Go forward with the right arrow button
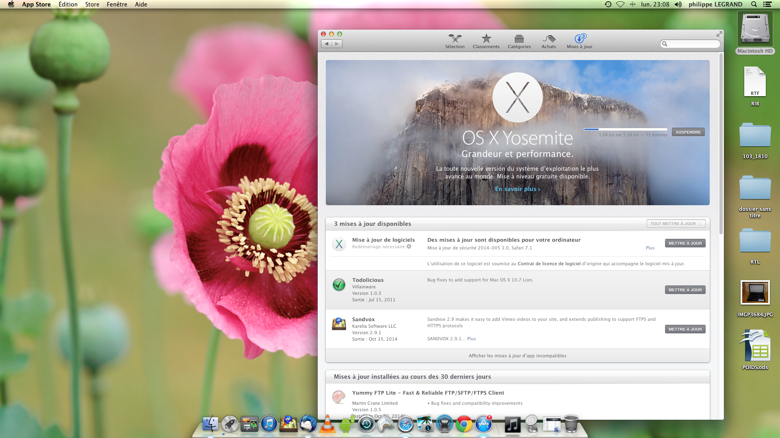Viewport: 780px width, 438px height. pyautogui.click(x=337, y=44)
